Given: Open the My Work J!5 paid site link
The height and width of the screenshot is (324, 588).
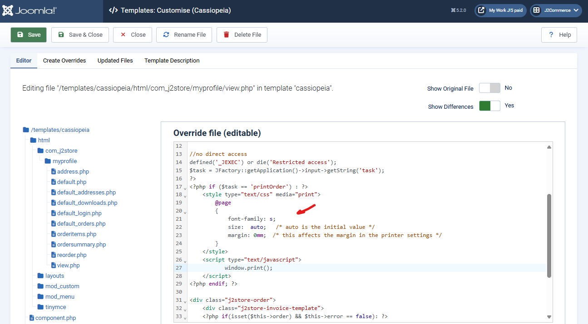Looking at the screenshot, I should [500, 10].
